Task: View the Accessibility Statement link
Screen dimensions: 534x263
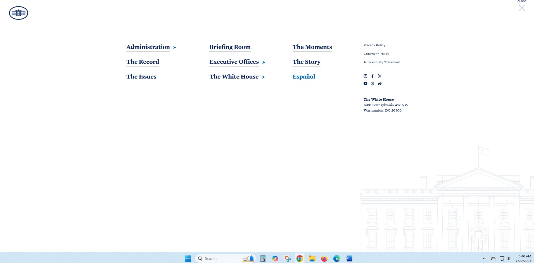Action: coord(382,62)
